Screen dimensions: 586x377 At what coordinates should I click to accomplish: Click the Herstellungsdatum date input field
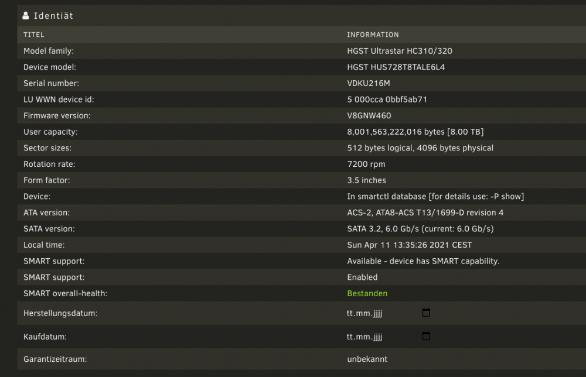[389, 313]
